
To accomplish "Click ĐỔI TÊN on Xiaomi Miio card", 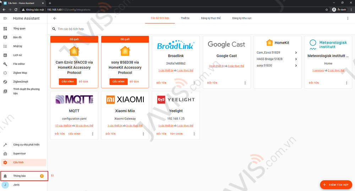I will [x=110, y=134].
